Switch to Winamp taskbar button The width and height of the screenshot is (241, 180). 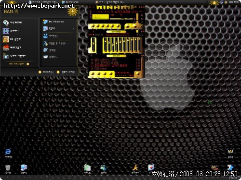110,2
